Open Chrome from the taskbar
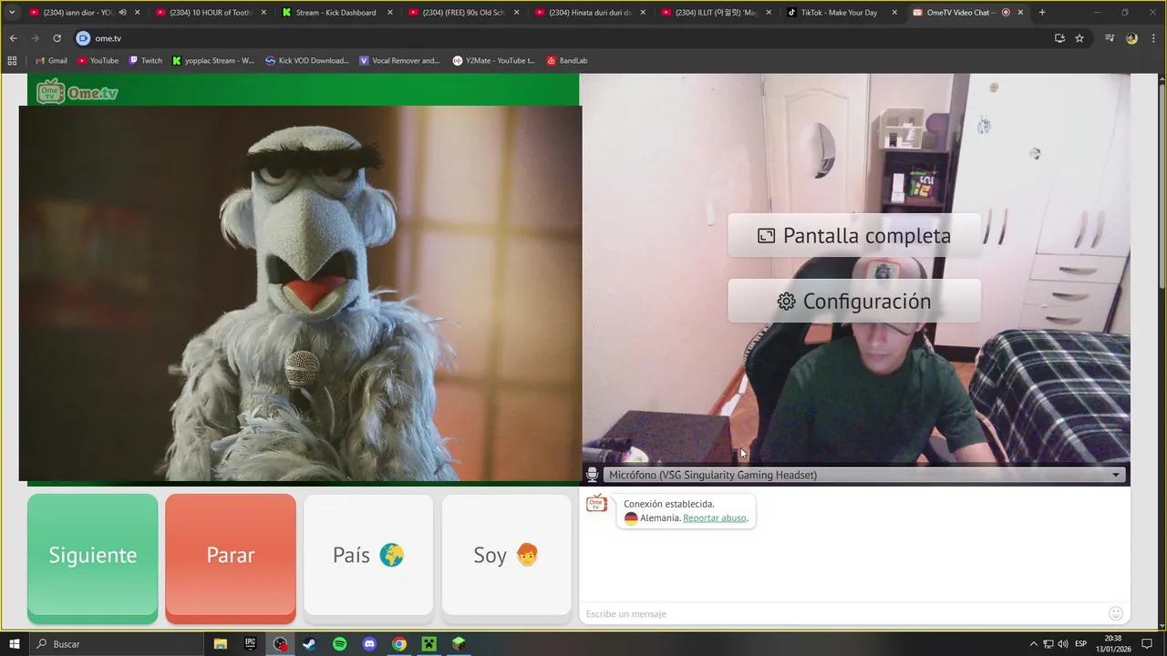The width and height of the screenshot is (1167, 656). pyautogui.click(x=399, y=644)
